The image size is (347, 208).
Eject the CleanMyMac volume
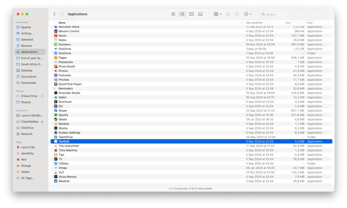(x=42, y=121)
